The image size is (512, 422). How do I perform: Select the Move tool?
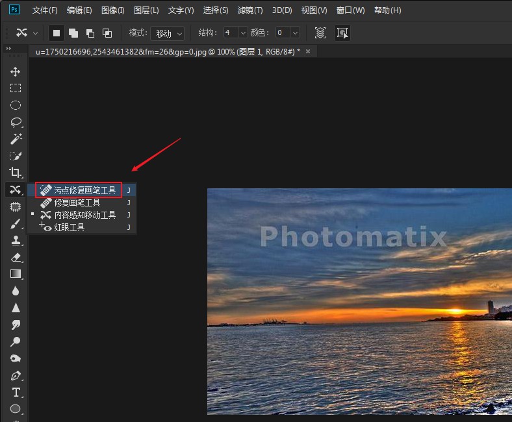(16, 71)
